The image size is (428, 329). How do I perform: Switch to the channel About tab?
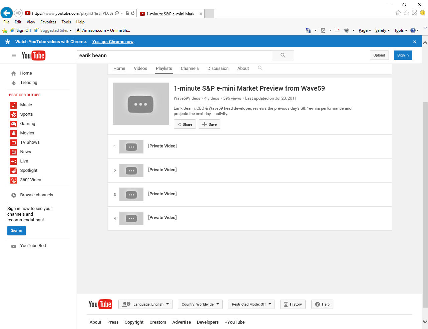click(243, 69)
